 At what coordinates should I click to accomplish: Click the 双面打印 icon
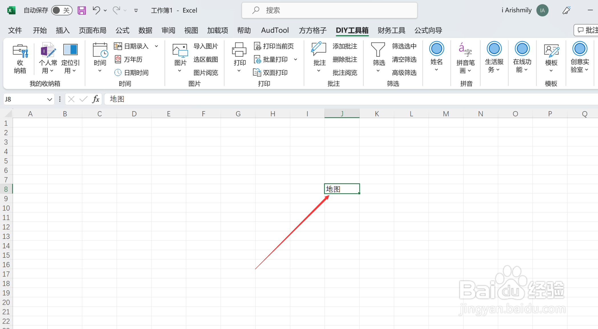[x=257, y=72]
